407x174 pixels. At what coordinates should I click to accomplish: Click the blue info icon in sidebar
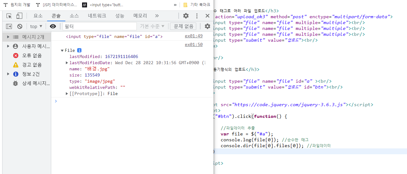tap(15, 74)
